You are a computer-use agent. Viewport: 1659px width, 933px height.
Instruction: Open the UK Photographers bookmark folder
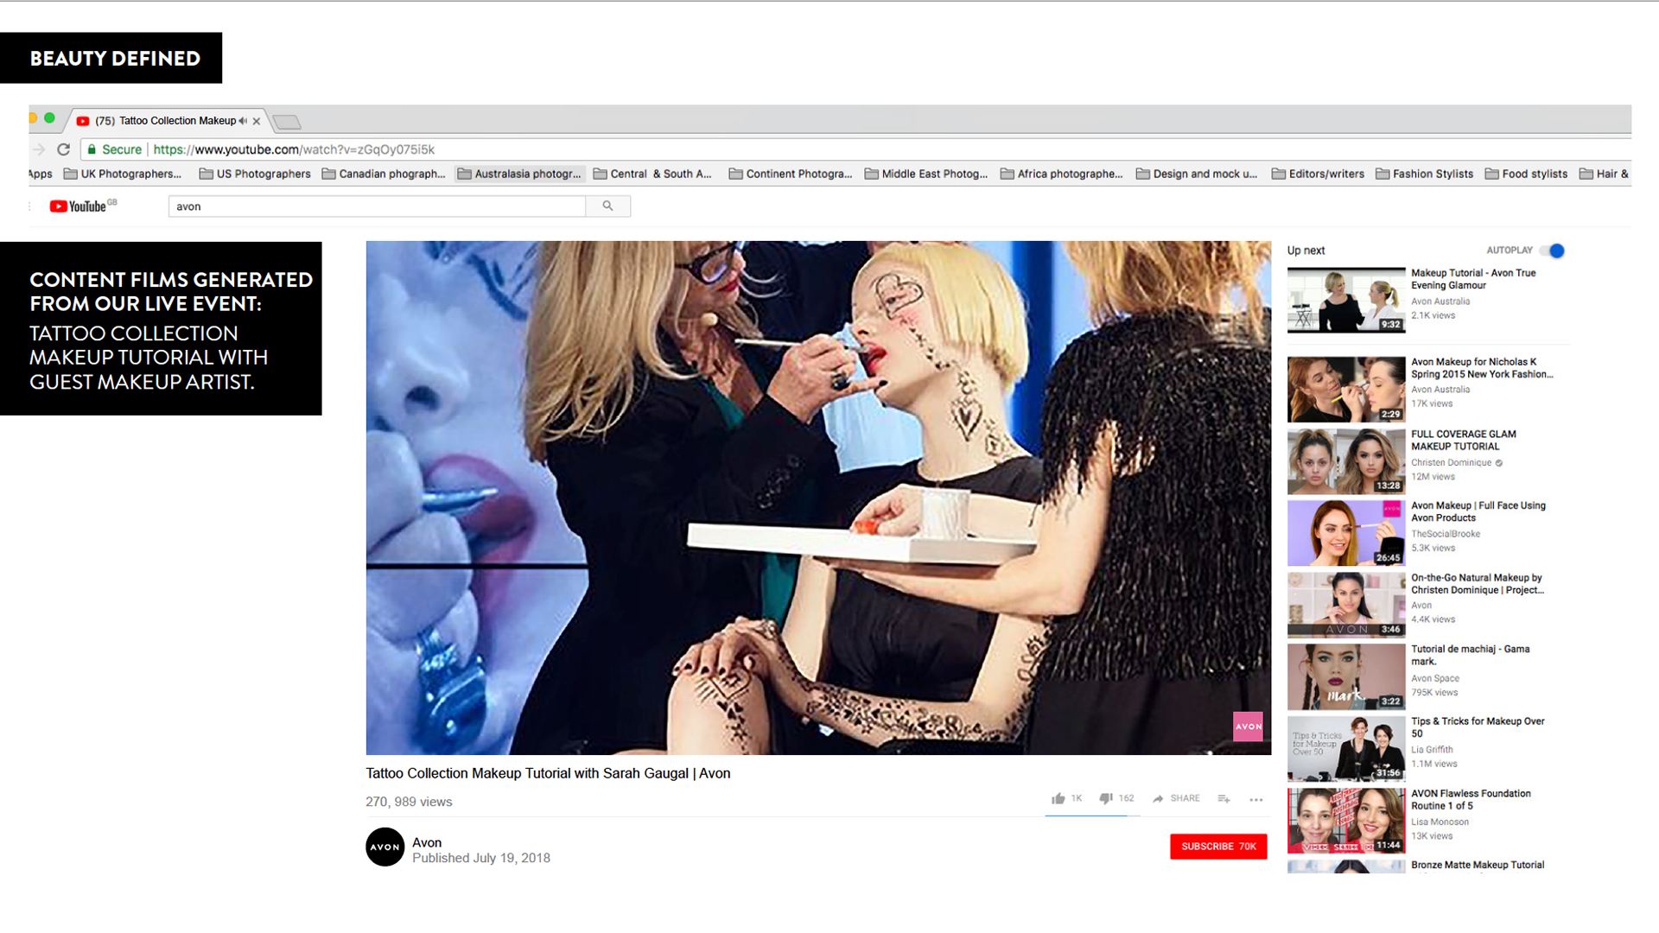click(x=123, y=174)
